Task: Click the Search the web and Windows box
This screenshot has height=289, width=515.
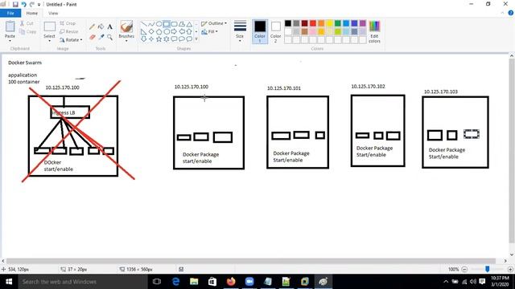Action: coord(82,282)
